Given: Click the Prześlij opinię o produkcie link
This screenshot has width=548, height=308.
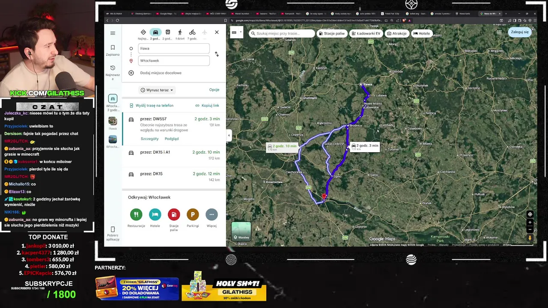Looking at the screenshot, I should tap(484, 245).
